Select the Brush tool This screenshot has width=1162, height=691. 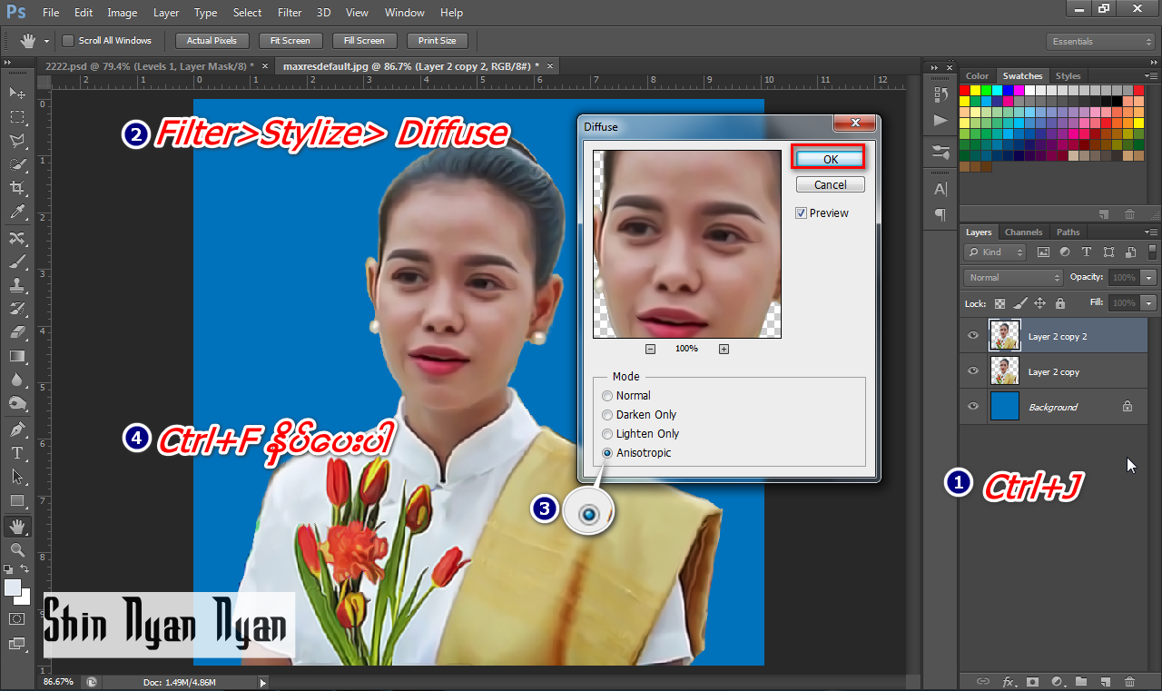17,262
